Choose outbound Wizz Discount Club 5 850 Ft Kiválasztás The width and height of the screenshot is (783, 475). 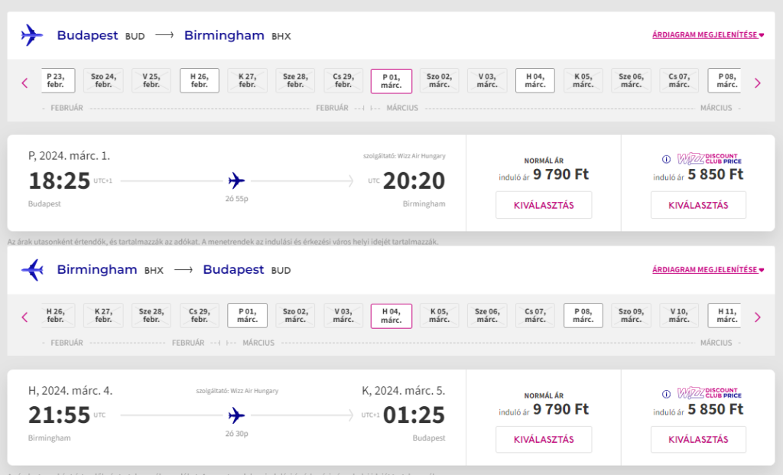(x=698, y=205)
